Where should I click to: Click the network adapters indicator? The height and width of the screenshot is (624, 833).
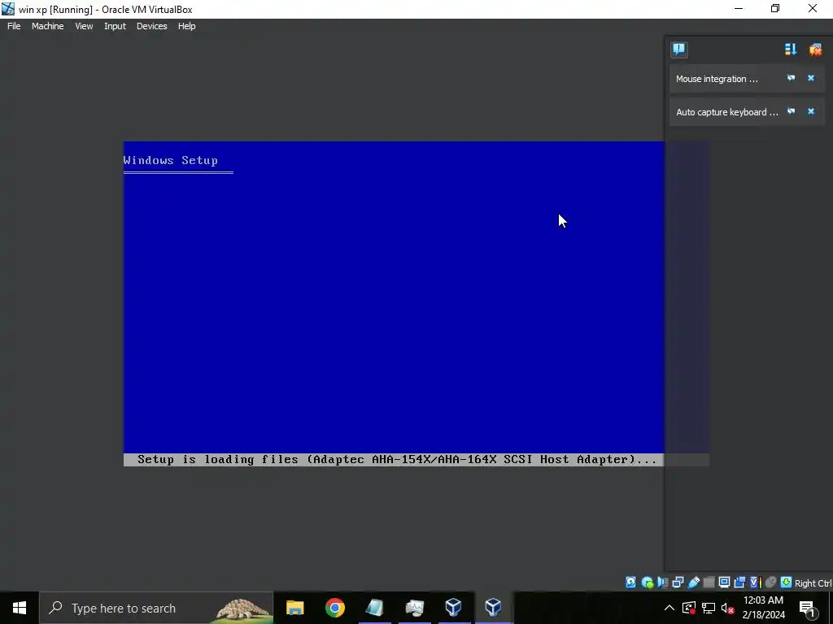click(x=678, y=583)
